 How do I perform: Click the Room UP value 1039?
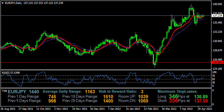point(143,96)
